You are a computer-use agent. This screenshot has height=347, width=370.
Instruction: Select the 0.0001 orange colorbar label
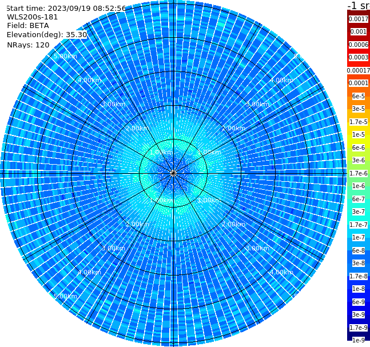(x=359, y=83)
